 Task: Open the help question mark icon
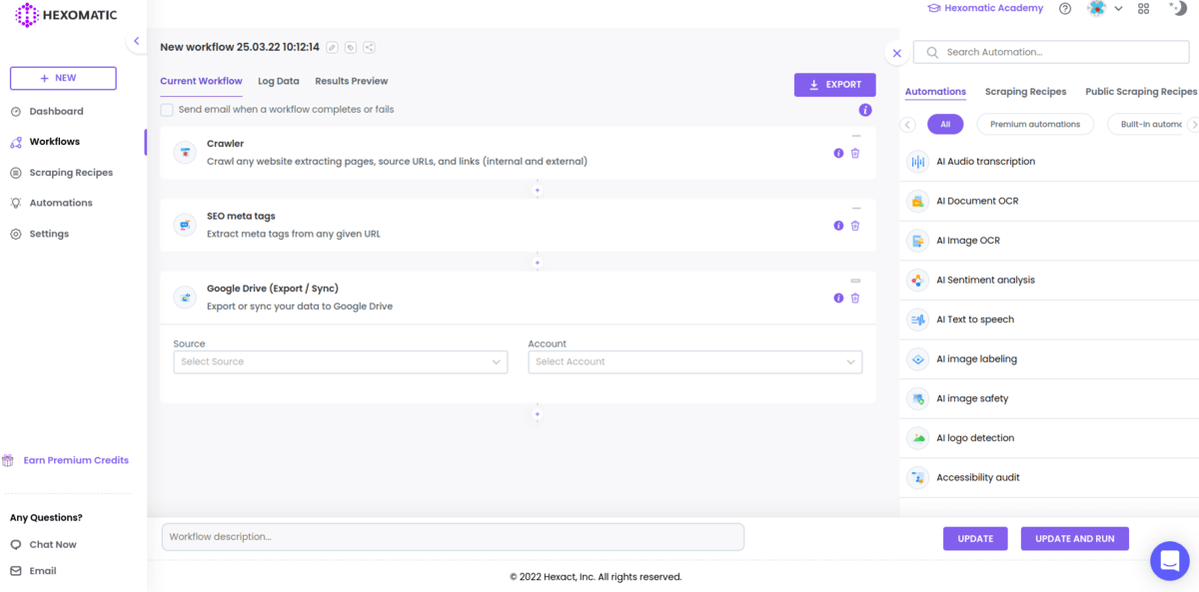[1064, 8]
